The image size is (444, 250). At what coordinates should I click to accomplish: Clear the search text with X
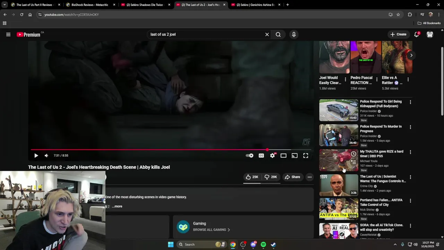pos(267,34)
